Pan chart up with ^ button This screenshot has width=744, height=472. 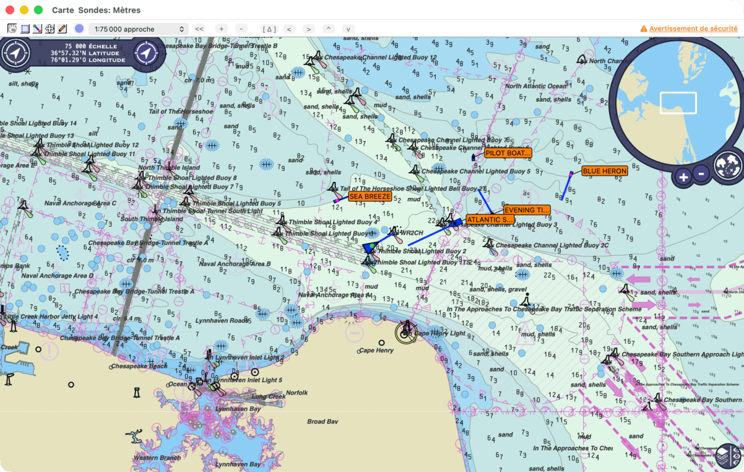tap(329, 29)
